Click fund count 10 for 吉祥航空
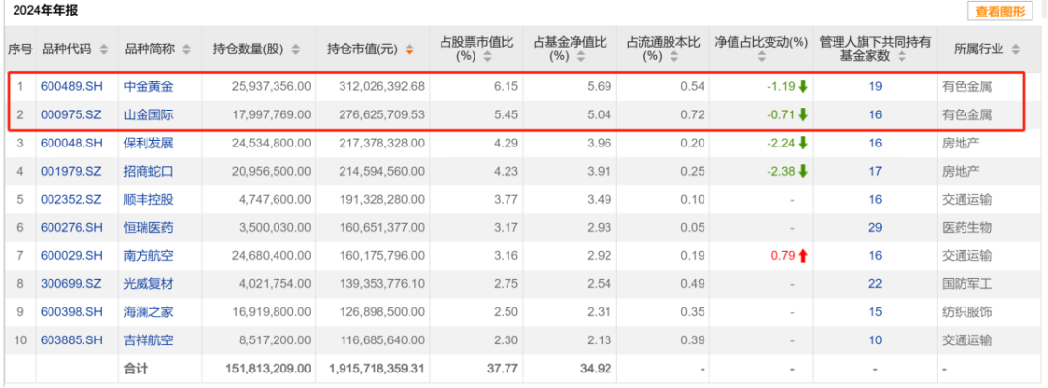The image size is (1048, 388). (x=875, y=340)
